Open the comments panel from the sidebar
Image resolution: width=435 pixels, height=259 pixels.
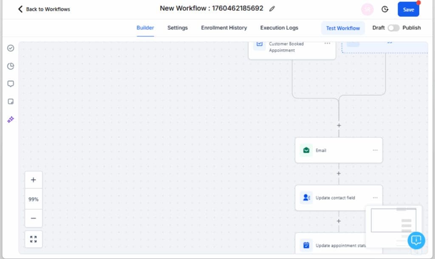[11, 84]
